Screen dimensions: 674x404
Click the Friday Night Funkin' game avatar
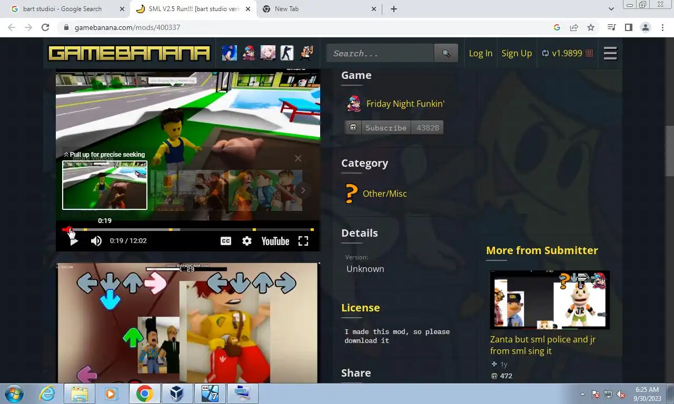click(x=353, y=104)
